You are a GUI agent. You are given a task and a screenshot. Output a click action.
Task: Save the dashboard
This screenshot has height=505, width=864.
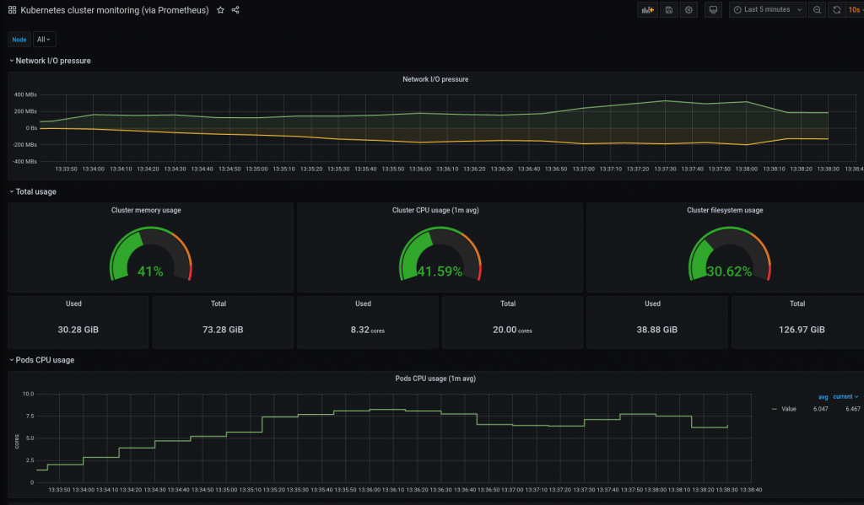coord(669,10)
